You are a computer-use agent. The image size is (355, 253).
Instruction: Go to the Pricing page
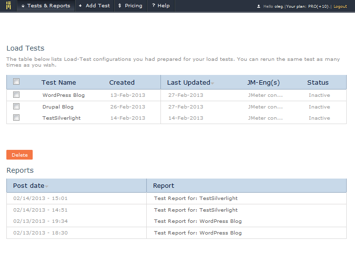130,6
